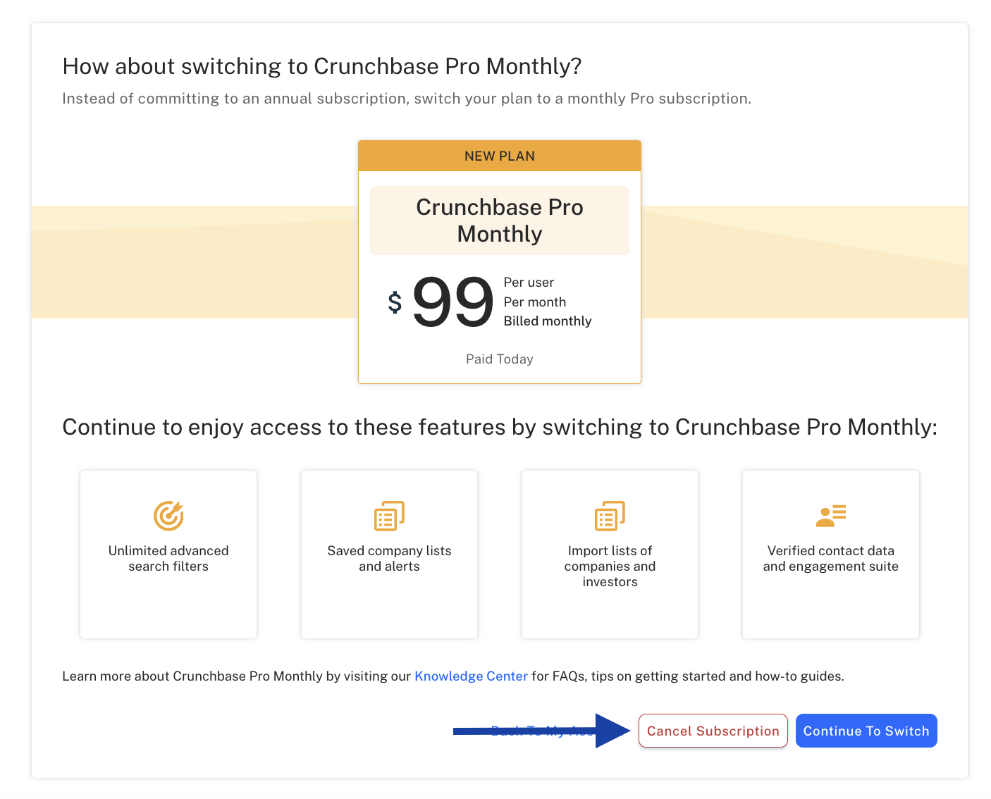Click the saved company lists icon
Viewport: 991px width, 799px height.
pyautogui.click(x=389, y=516)
